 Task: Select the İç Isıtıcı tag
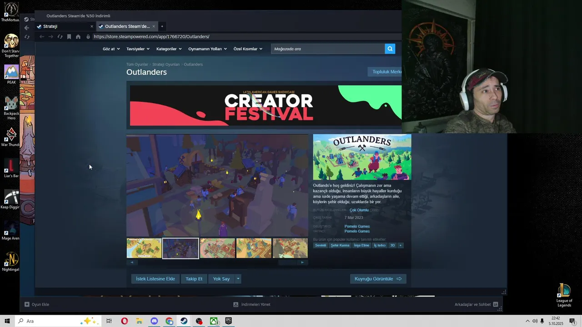(380, 245)
